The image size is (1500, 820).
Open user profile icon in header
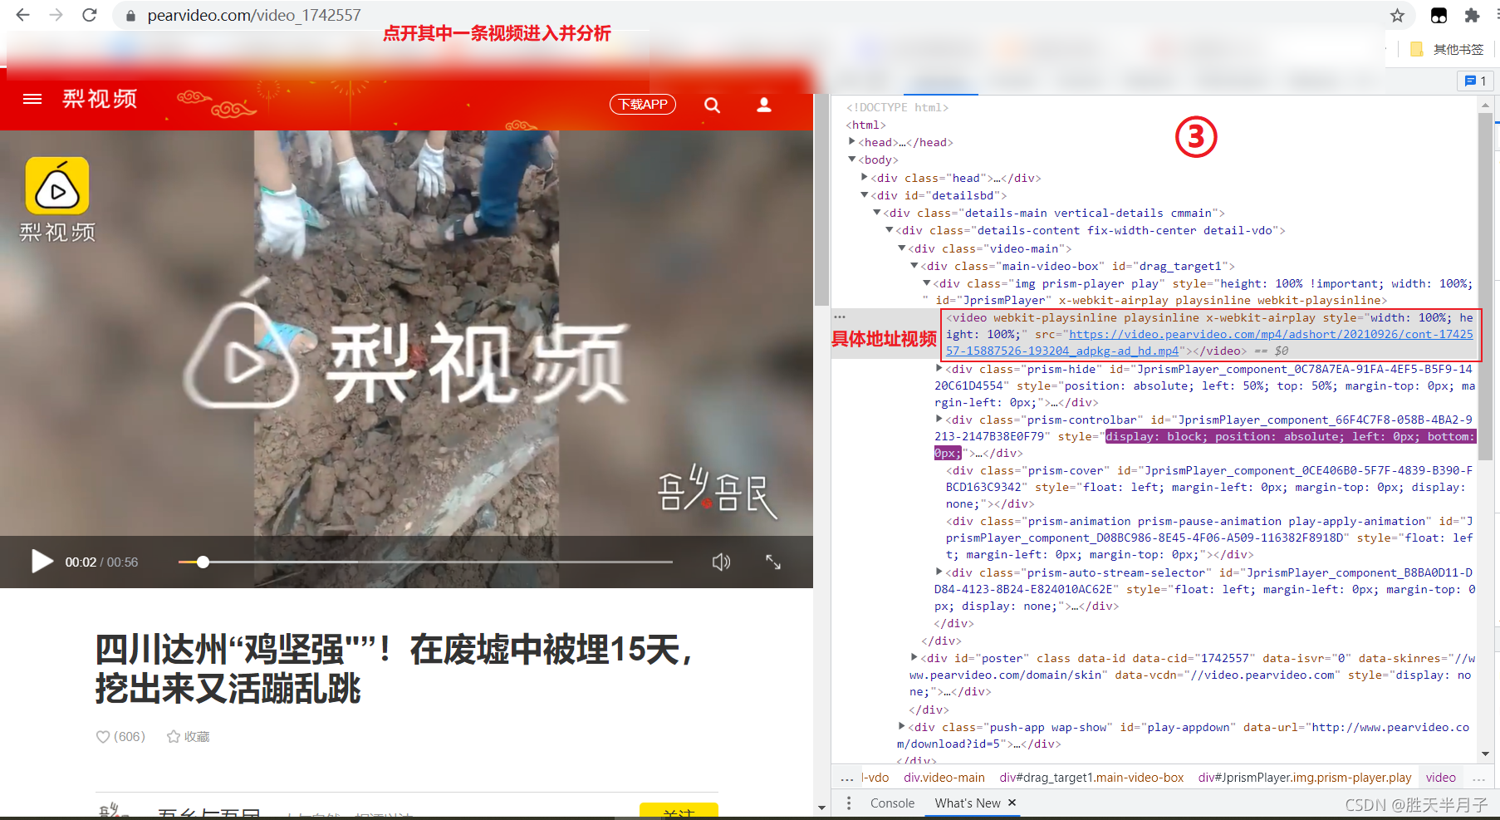(764, 105)
